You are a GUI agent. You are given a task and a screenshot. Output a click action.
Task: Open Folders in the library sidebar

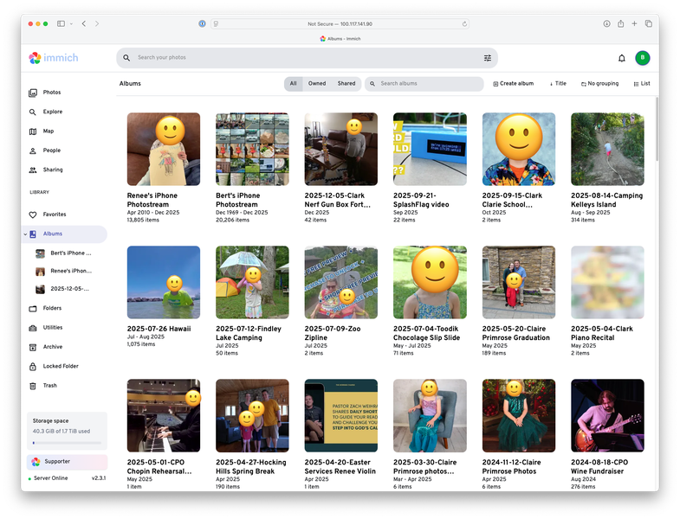(x=52, y=308)
